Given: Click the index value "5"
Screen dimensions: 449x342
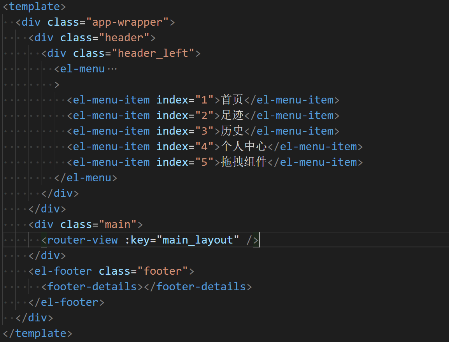Looking at the screenshot, I should coord(204,162).
